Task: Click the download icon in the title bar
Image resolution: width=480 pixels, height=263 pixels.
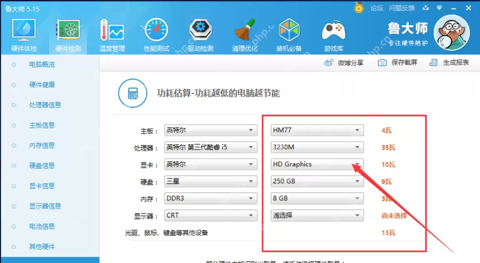Action: coord(425,7)
